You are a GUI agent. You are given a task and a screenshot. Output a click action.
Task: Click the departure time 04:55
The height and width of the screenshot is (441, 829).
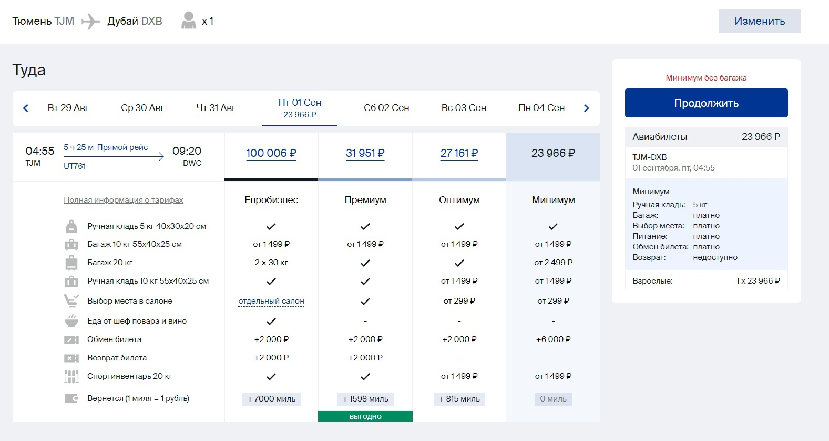(x=40, y=151)
